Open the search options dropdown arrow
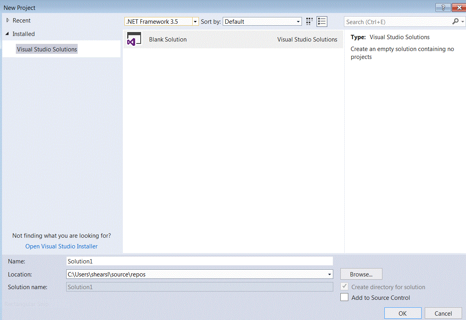 [x=462, y=22]
